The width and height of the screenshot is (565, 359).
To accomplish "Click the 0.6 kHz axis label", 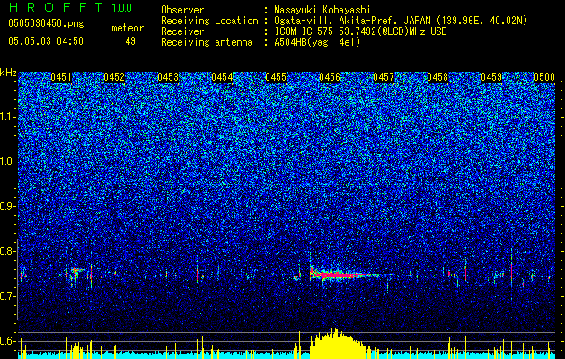I will click(8, 341).
